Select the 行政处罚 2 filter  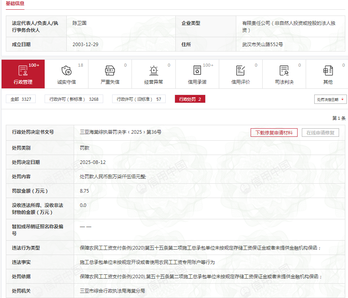[190, 99]
